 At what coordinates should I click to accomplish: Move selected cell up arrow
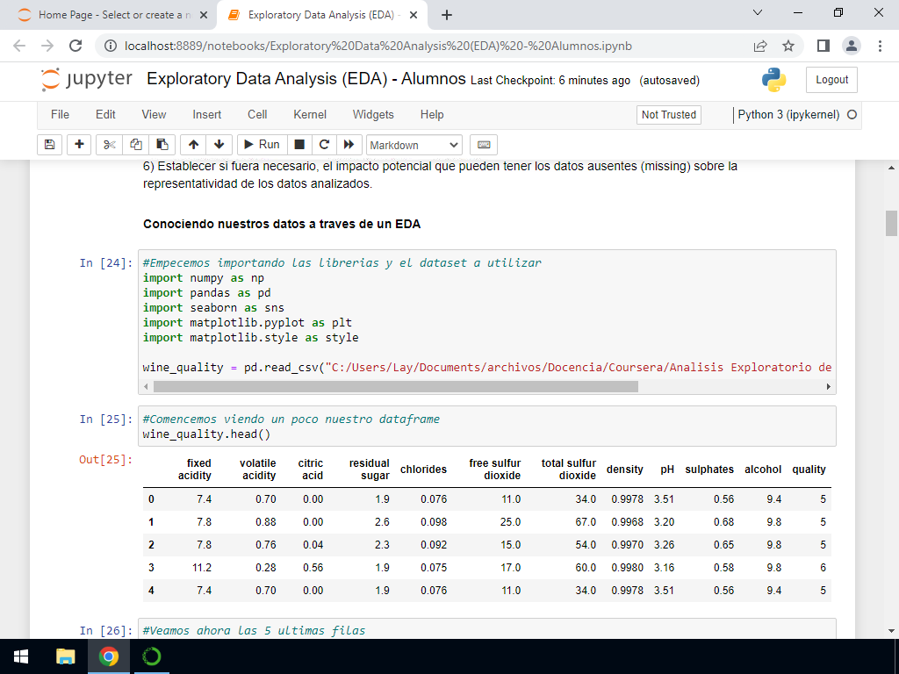(x=194, y=145)
